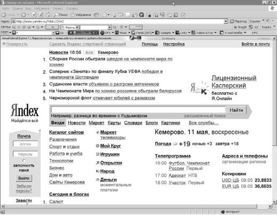
Task: Switch to the Новости search tab
Action: click(77, 123)
